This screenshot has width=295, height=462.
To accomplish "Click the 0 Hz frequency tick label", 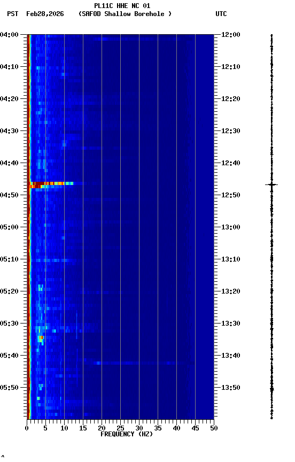I will pos(27,428).
